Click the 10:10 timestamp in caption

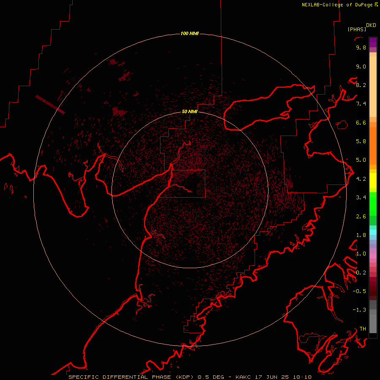coord(302,377)
